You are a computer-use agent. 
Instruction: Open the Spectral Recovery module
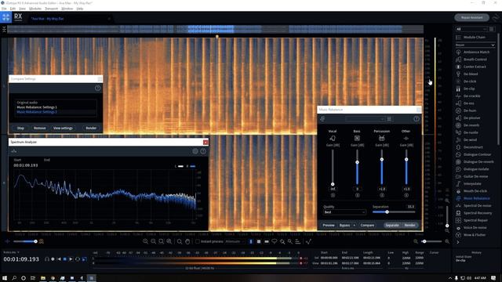click(x=473, y=213)
